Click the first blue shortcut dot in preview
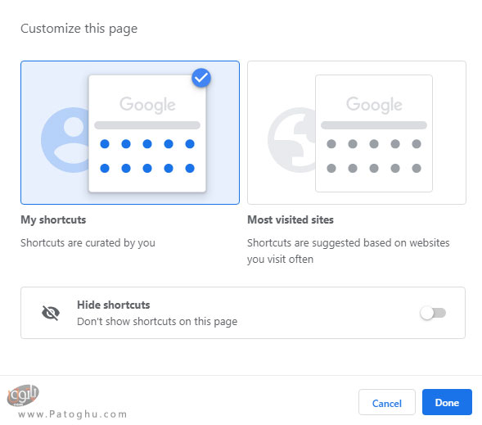 [x=105, y=143]
